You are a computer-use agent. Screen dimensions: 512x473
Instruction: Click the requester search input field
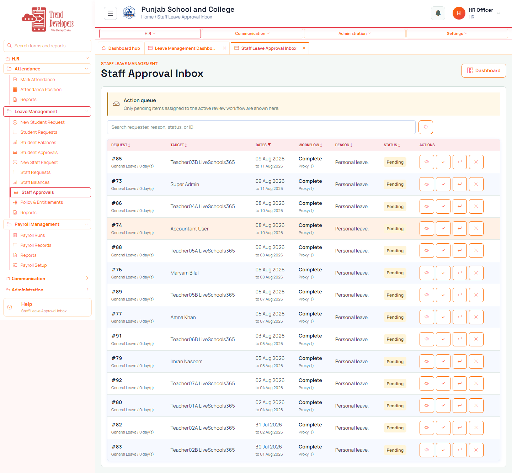(261, 127)
